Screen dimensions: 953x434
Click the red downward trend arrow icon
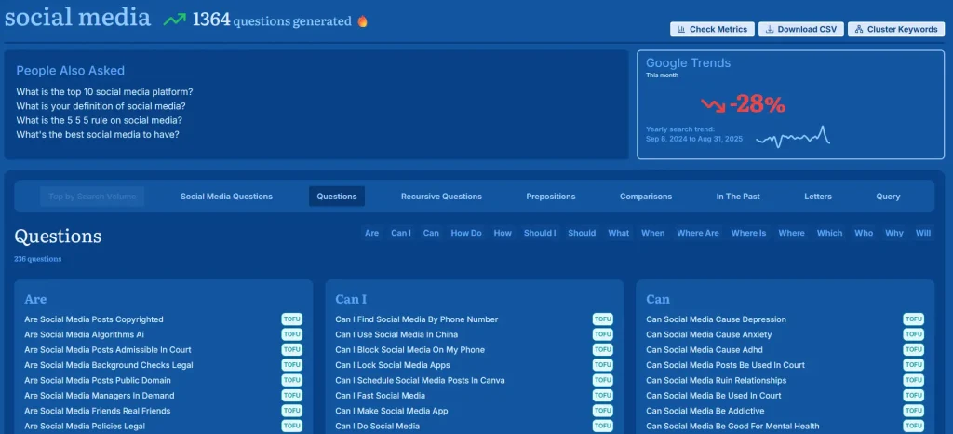[x=713, y=104]
